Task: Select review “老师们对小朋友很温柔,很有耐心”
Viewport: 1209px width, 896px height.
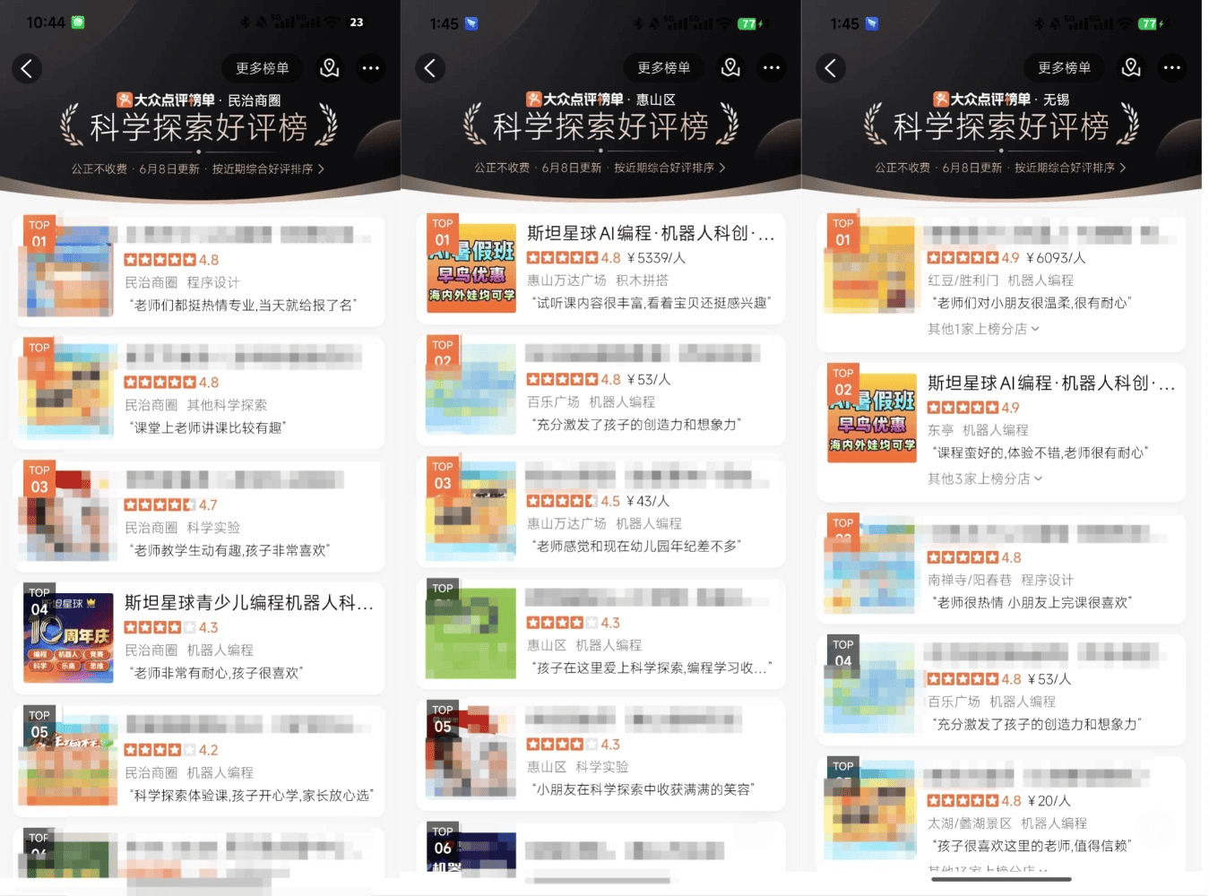Action: (1032, 304)
